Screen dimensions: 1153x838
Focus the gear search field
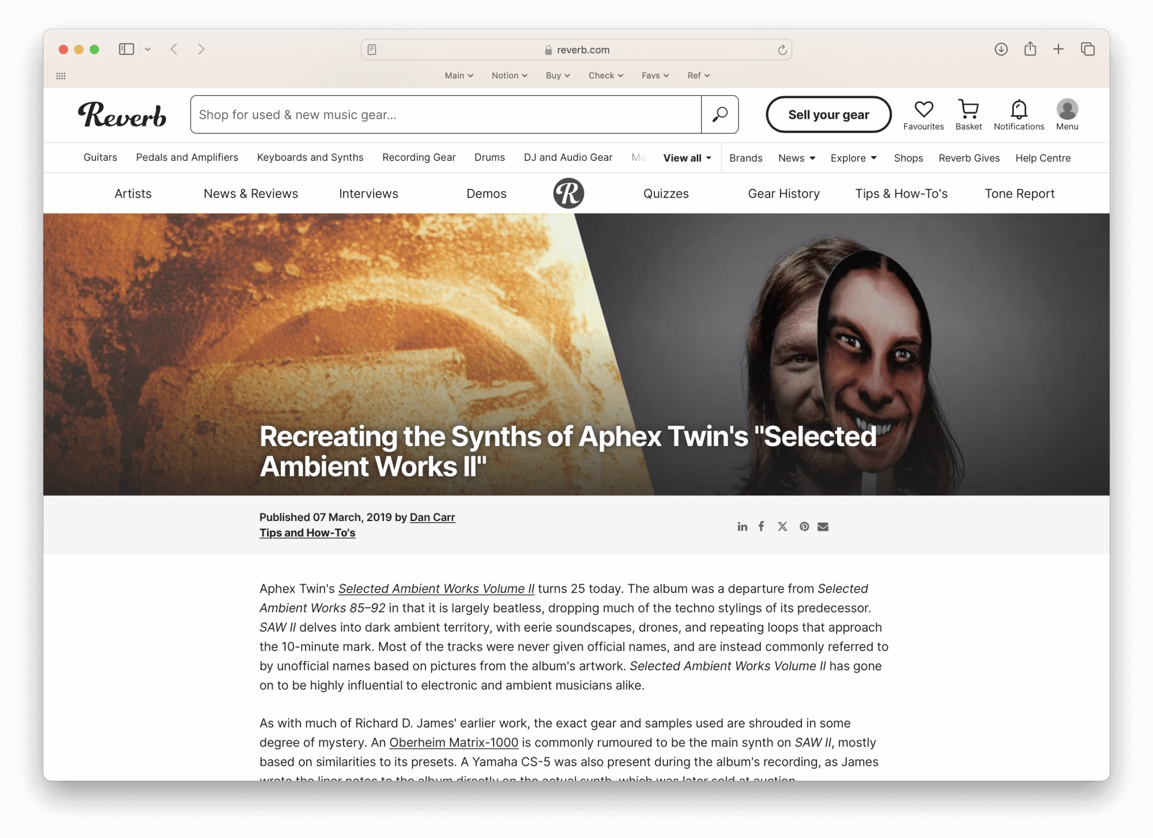(x=446, y=115)
